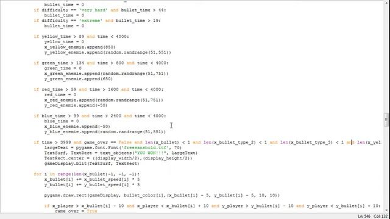The width and height of the screenshot is (390, 219).
Task: Place cursor on 'if blue_time > 99' line
Action: (x=100, y=116)
